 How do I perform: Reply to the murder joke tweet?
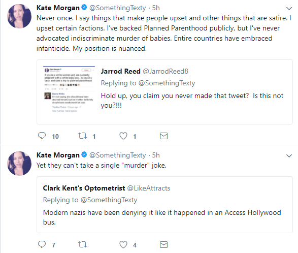coord(42,244)
